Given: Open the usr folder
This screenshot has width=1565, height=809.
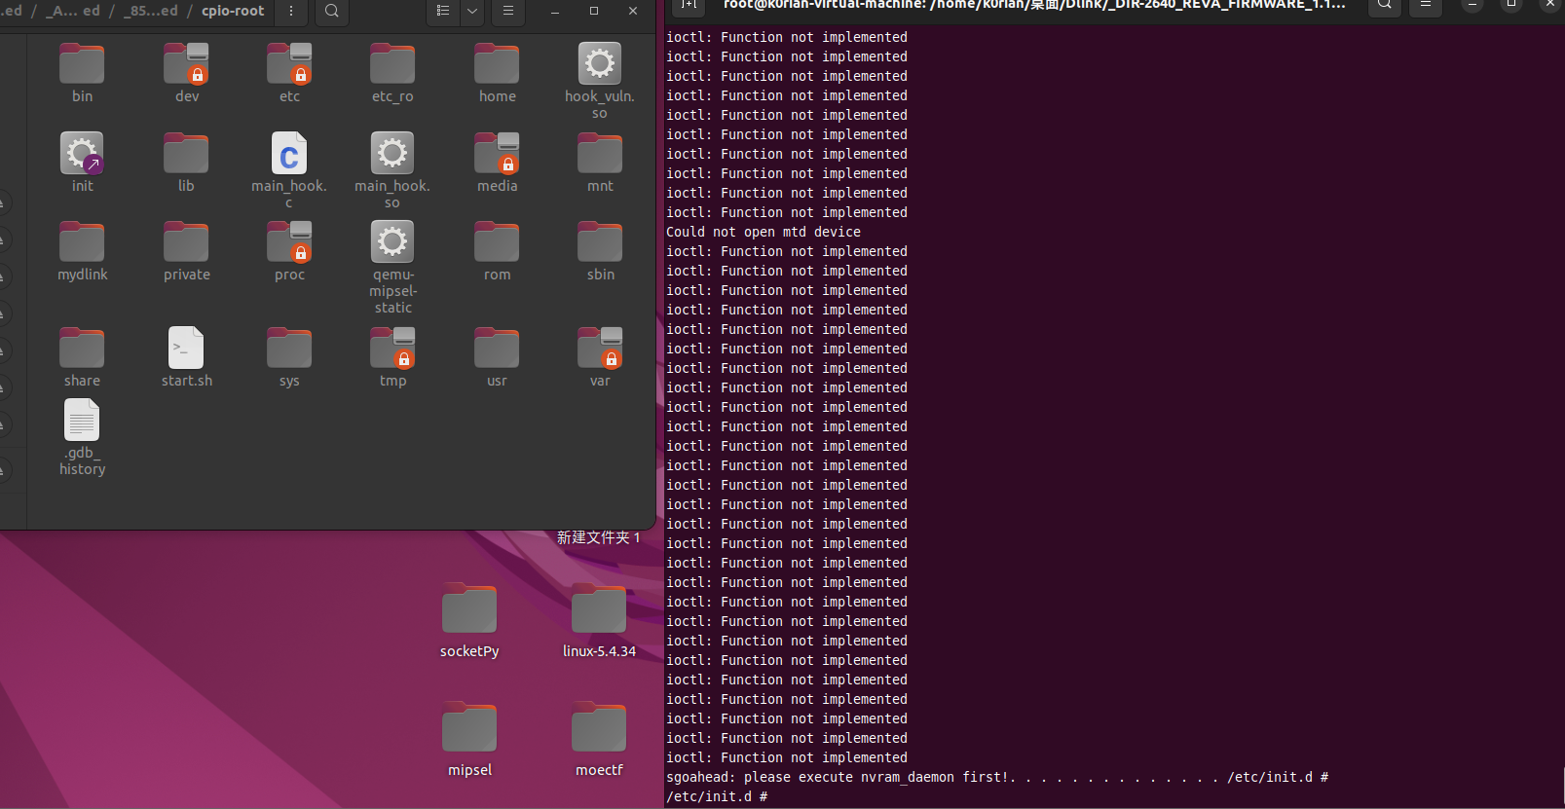Looking at the screenshot, I should (497, 356).
